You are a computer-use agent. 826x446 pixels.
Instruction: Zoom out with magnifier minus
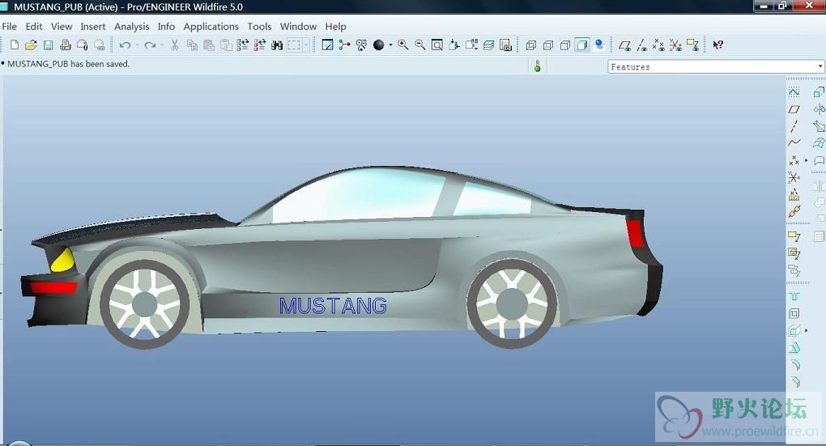tap(419, 45)
